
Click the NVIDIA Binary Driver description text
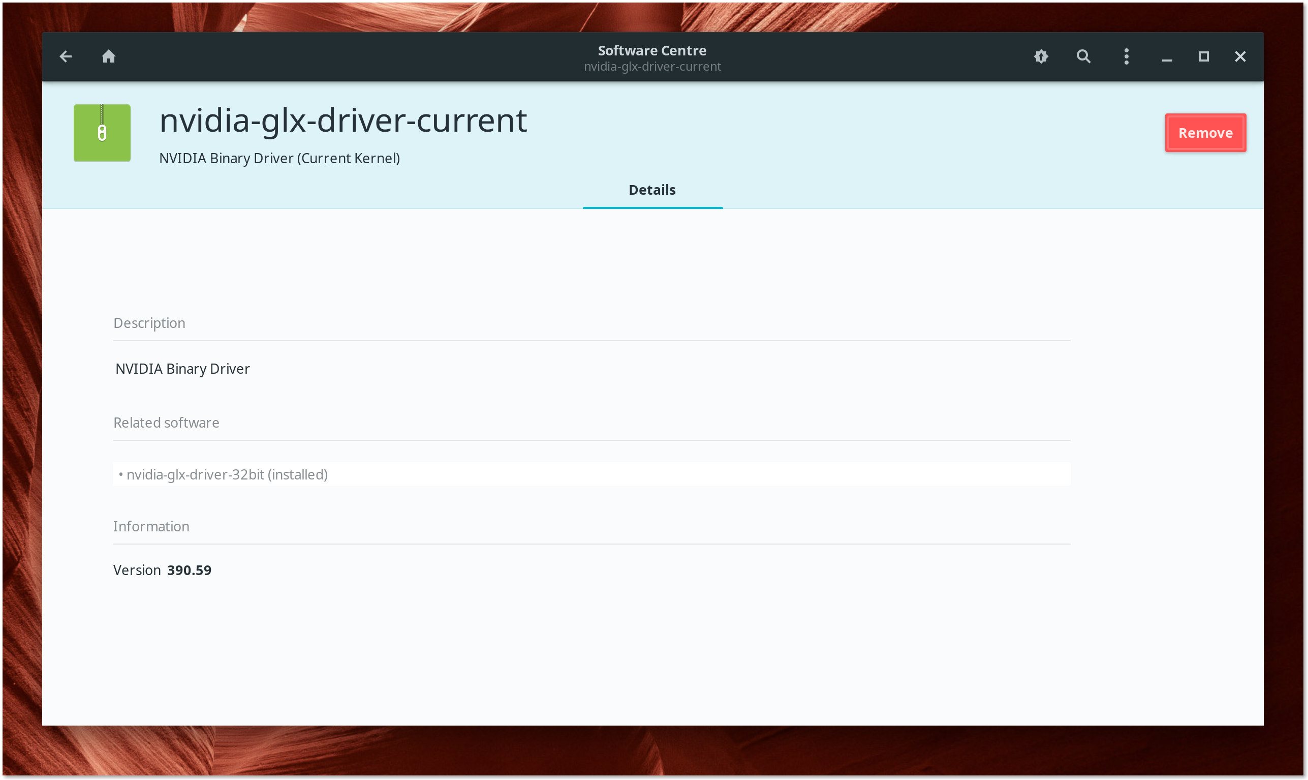pyautogui.click(x=182, y=369)
